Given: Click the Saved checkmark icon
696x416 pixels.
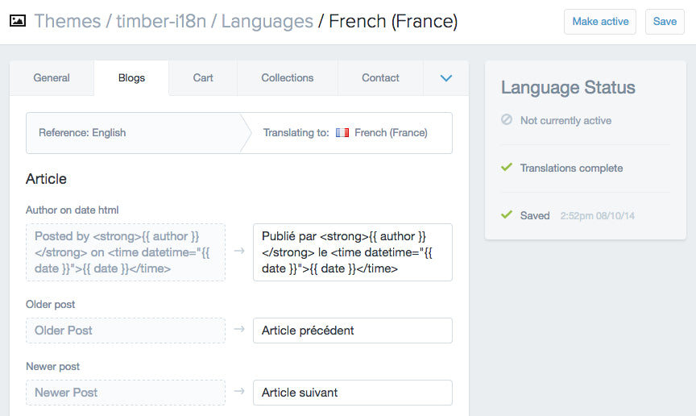Looking at the screenshot, I should 507,215.
